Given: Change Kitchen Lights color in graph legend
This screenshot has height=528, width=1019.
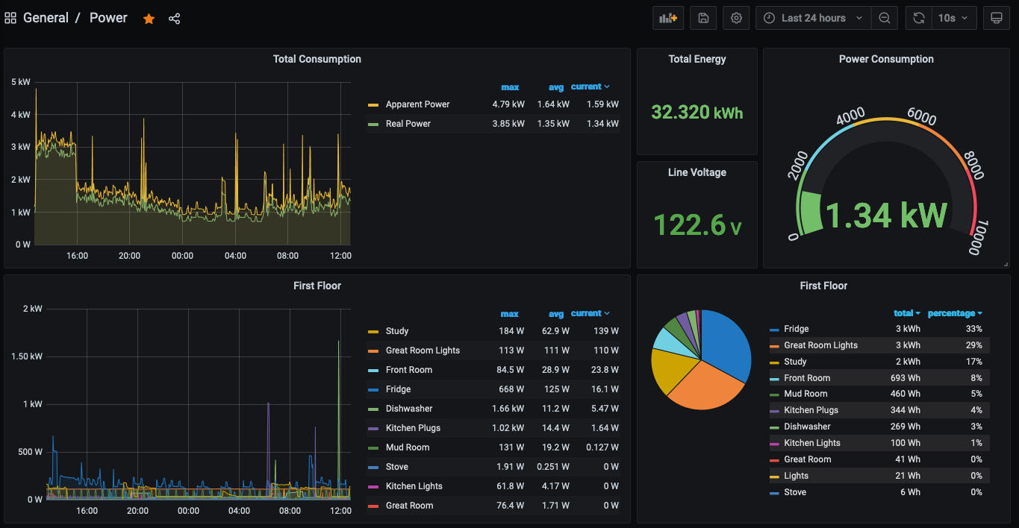Looking at the screenshot, I should pyautogui.click(x=373, y=486).
